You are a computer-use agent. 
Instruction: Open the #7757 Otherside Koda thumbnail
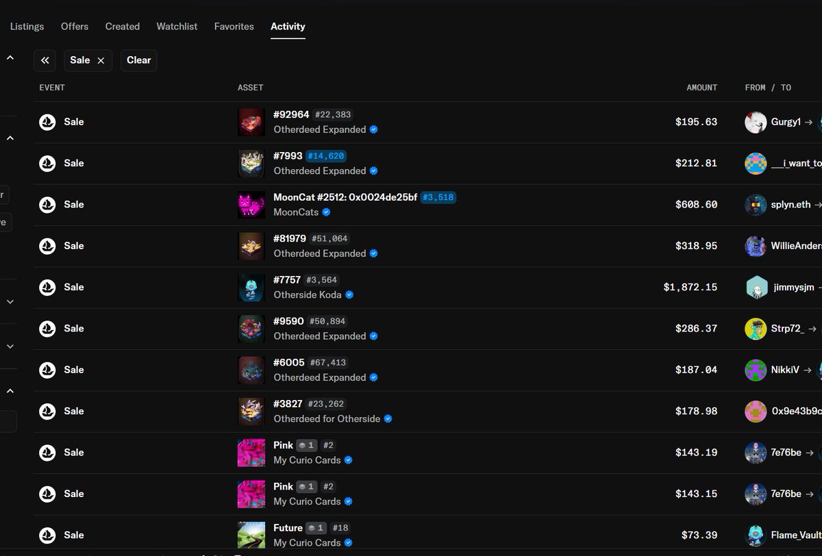pos(251,287)
